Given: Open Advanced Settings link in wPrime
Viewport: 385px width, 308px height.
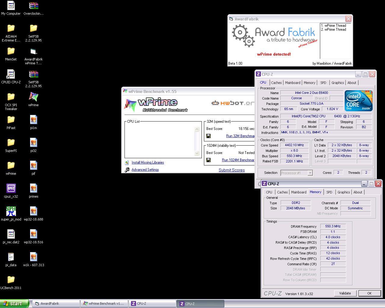Looking at the screenshot, I should (x=145, y=170).
